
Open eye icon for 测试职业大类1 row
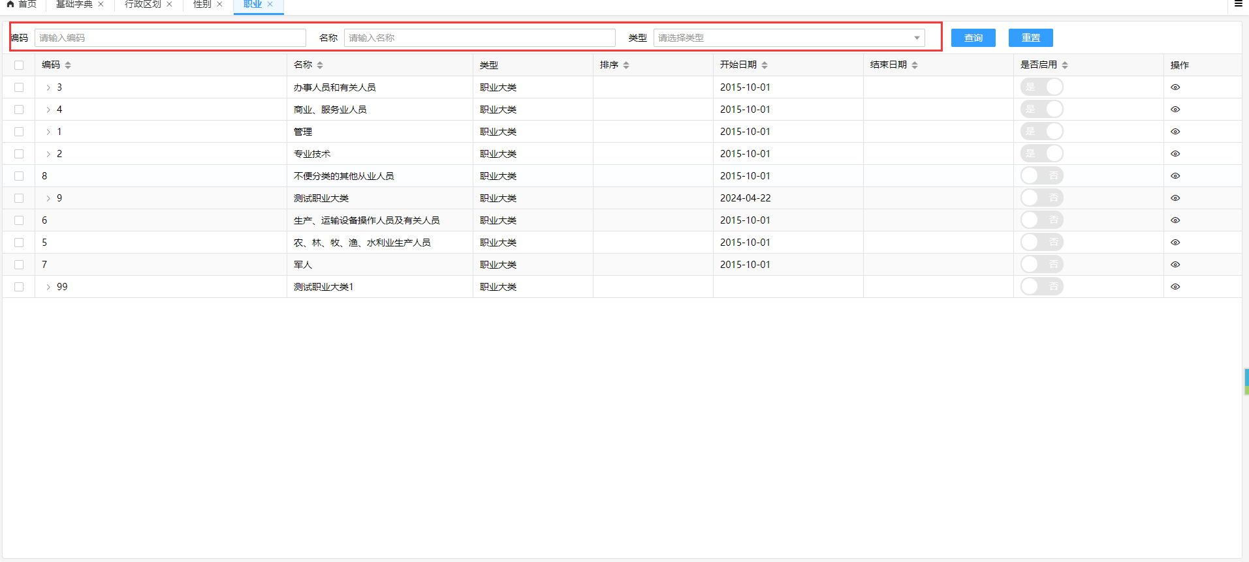1175,287
